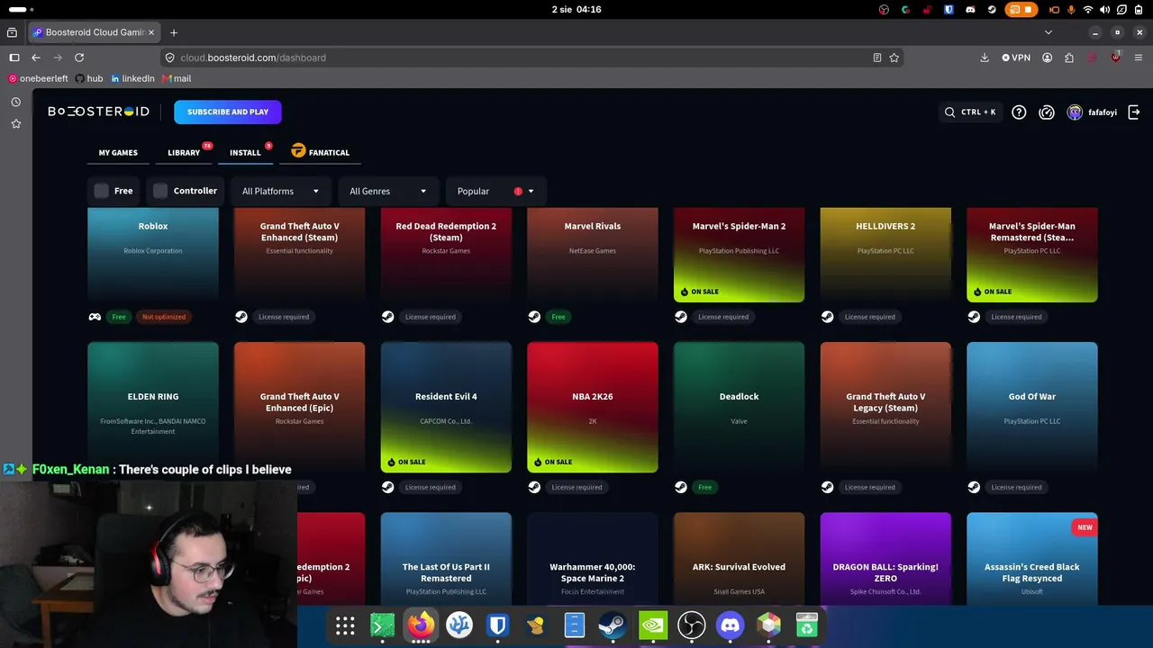The image size is (1153, 648).
Task: Open the ELDEN RING game card
Action: (153, 407)
